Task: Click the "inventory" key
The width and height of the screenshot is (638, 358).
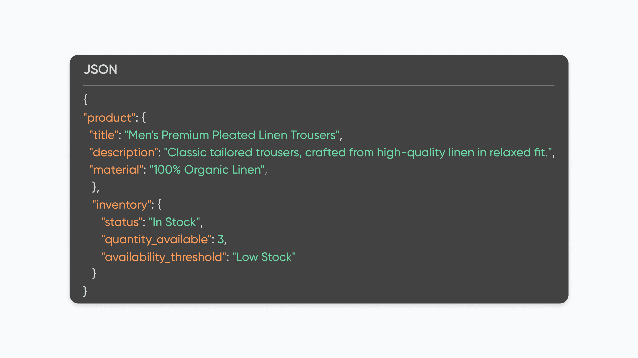Action: (121, 205)
